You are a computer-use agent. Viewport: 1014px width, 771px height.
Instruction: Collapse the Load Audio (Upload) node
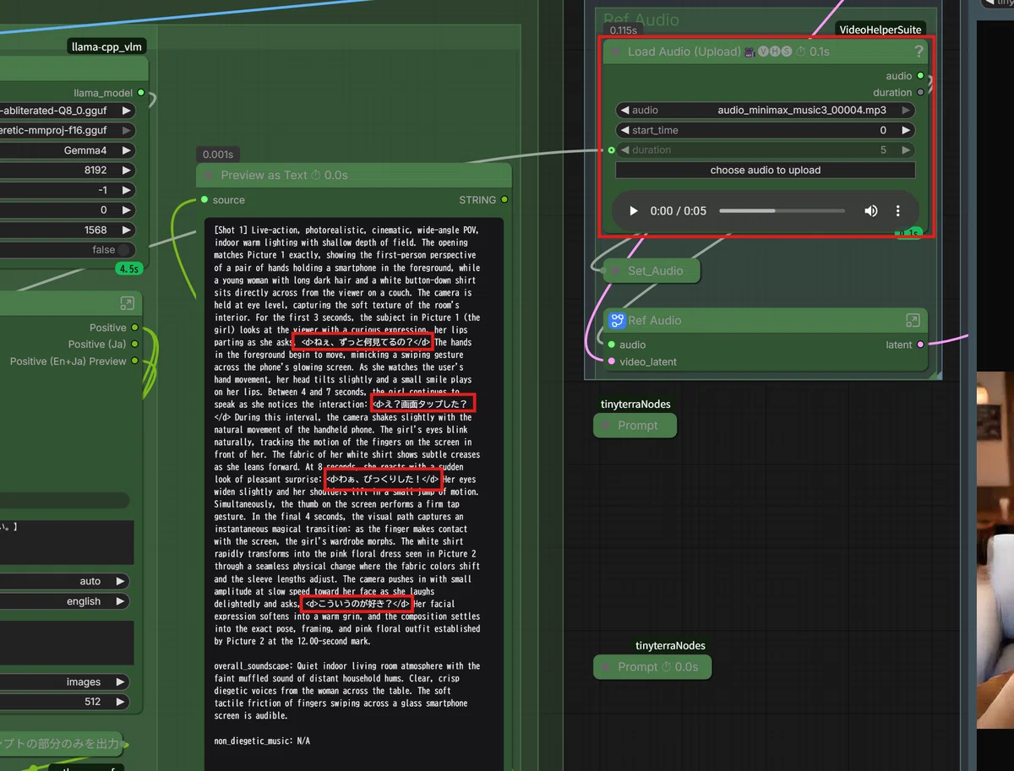click(614, 52)
